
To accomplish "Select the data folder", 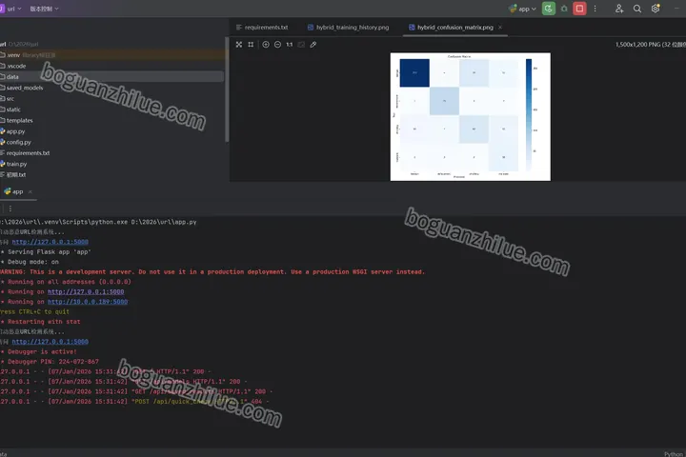I will (x=112, y=76).
